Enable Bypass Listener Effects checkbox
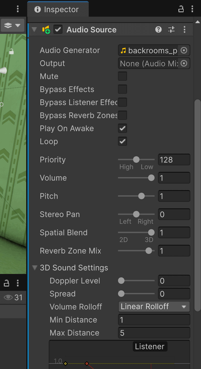The width and height of the screenshot is (201, 369). 122,102
